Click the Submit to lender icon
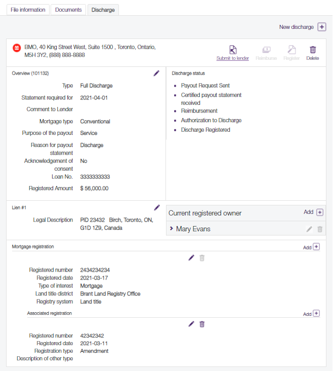The width and height of the screenshot is (333, 371). pyautogui.click(x=232, y=50)
